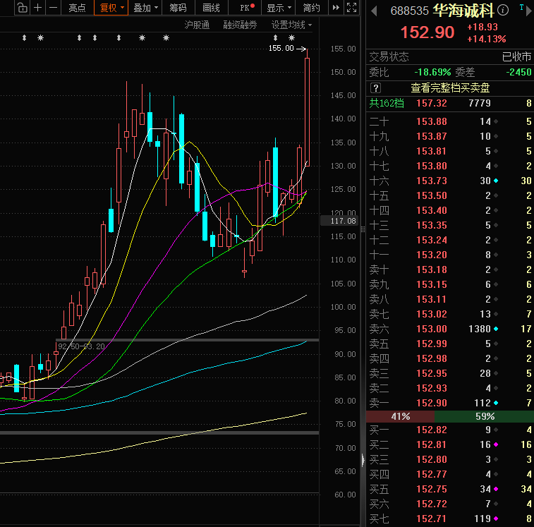
Task: Click the red dot PK compare button
Action: pos(247,8)
